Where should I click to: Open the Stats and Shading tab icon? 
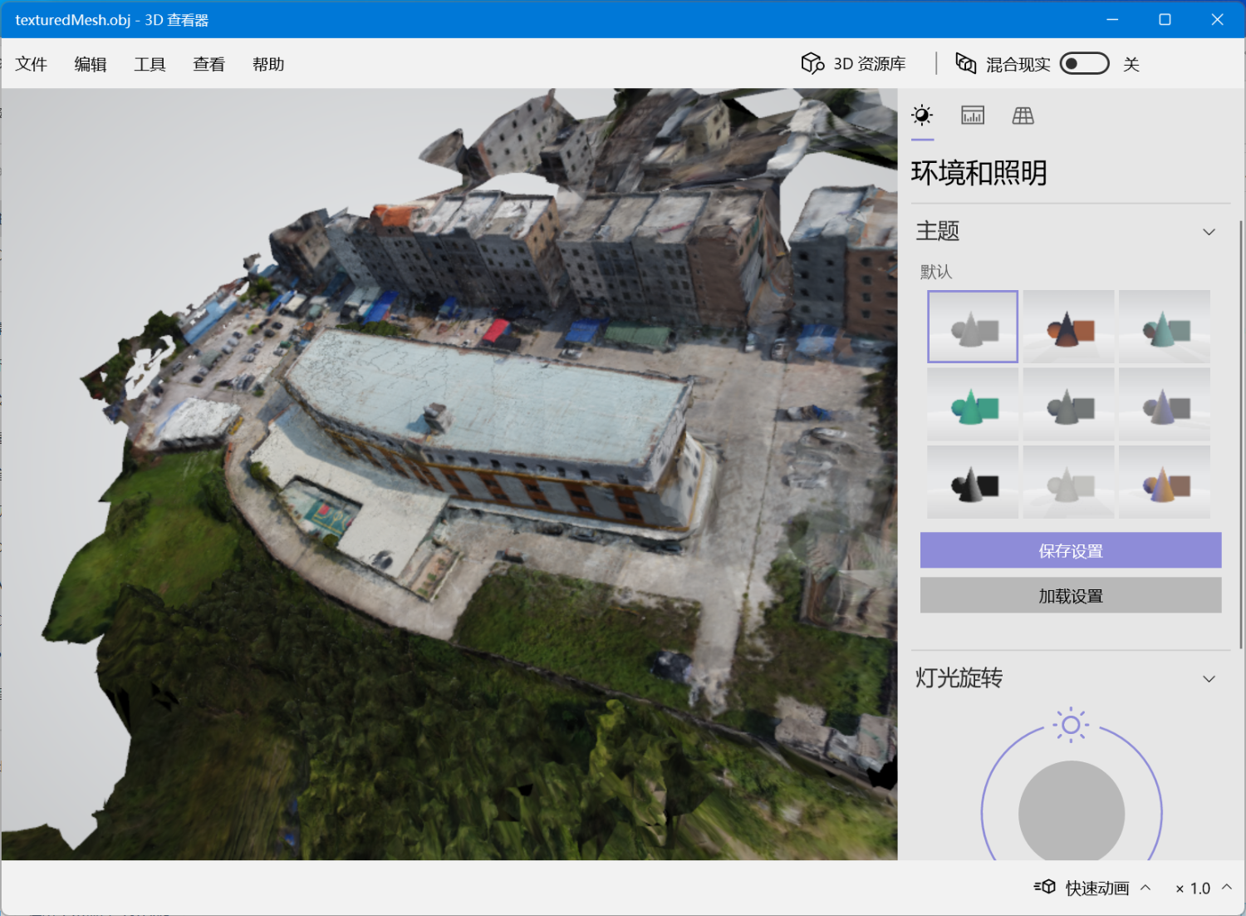pyautogui.click(x=973, y=116)
